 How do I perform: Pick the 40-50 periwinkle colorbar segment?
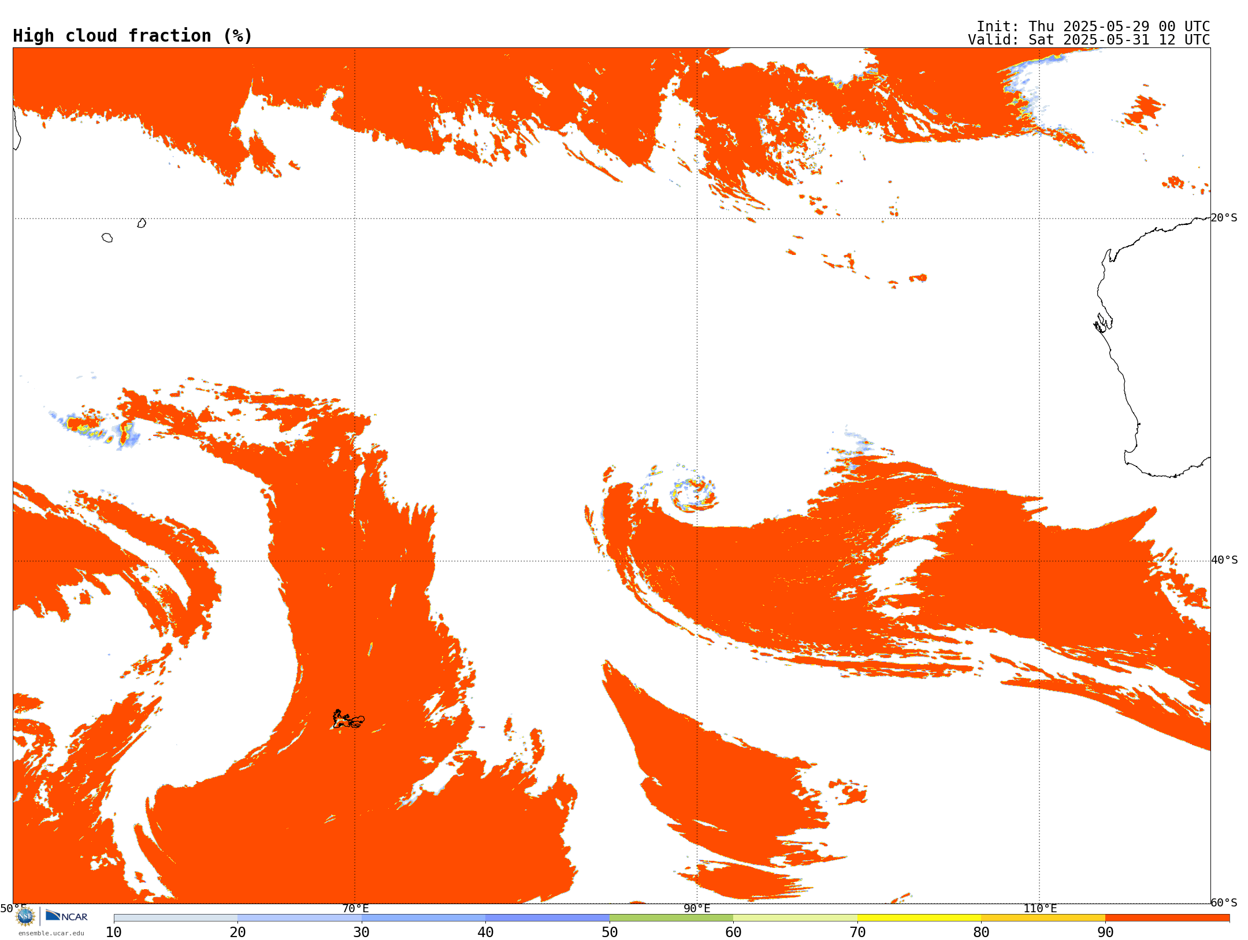(x=547, y=918)
